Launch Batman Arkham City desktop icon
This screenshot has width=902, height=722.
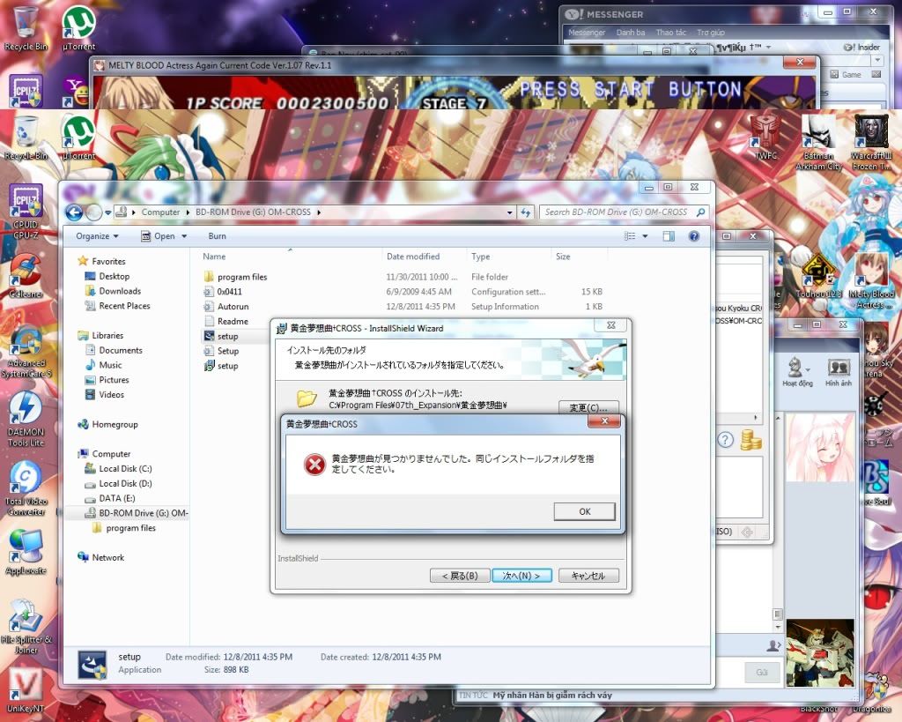[818, 142]
